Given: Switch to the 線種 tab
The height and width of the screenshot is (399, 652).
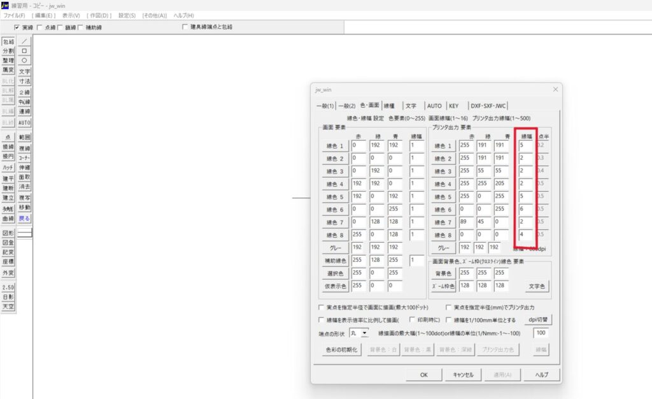Looking at the screenshot, I should pyautogui.click(x=389, y=106).
